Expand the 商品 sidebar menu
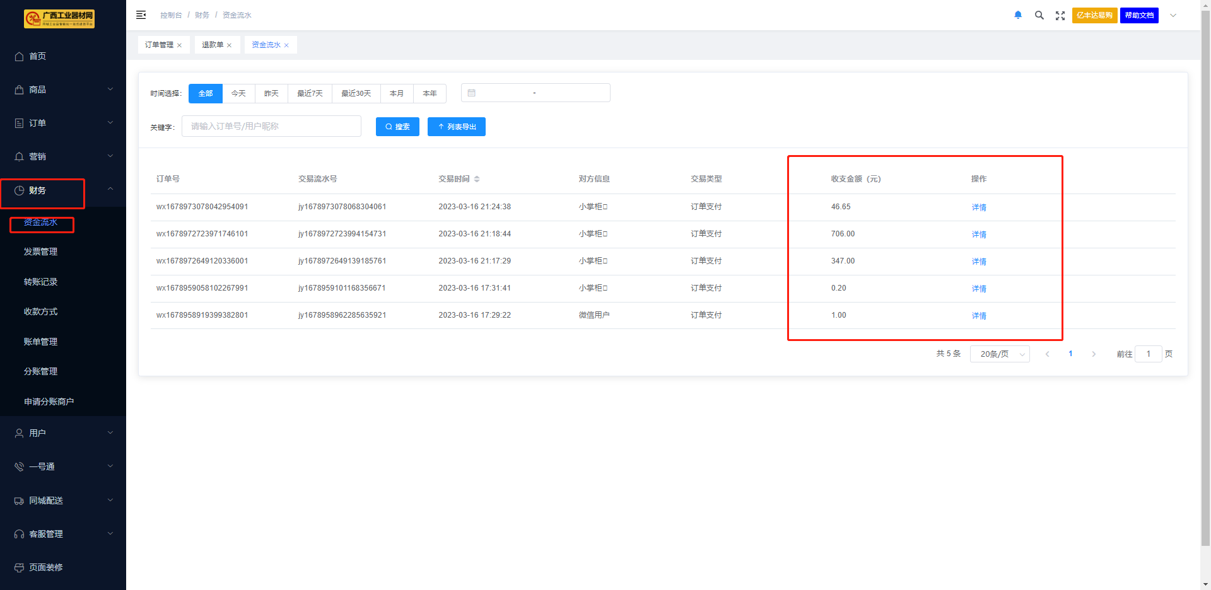The width and height of the screenshot is (1211, 590). click(x=63, y=90)
